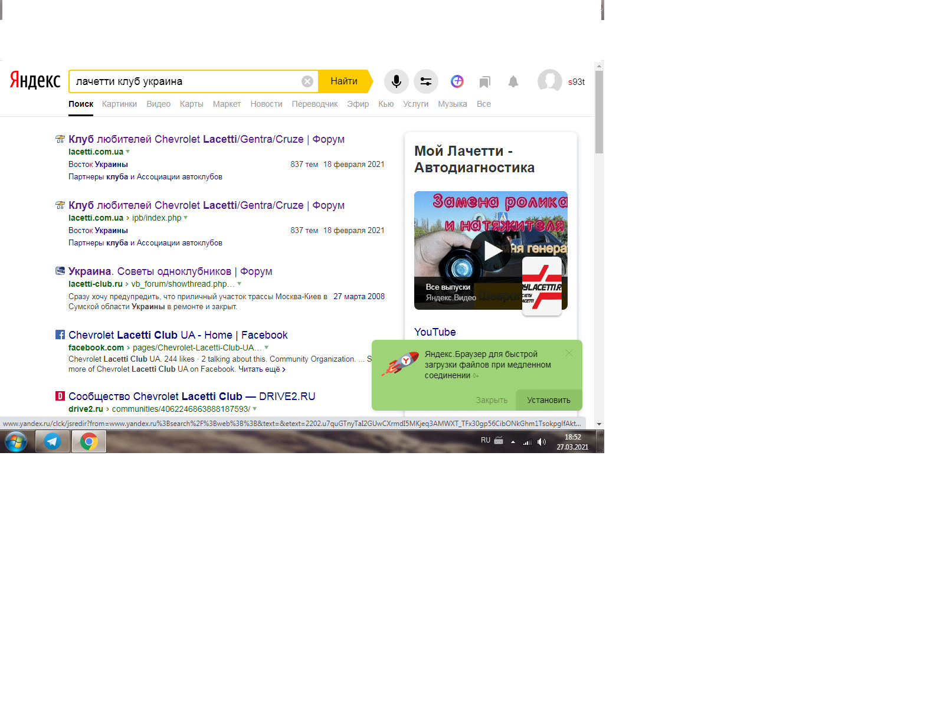Click Установить in browser promo

coord(549,400)
